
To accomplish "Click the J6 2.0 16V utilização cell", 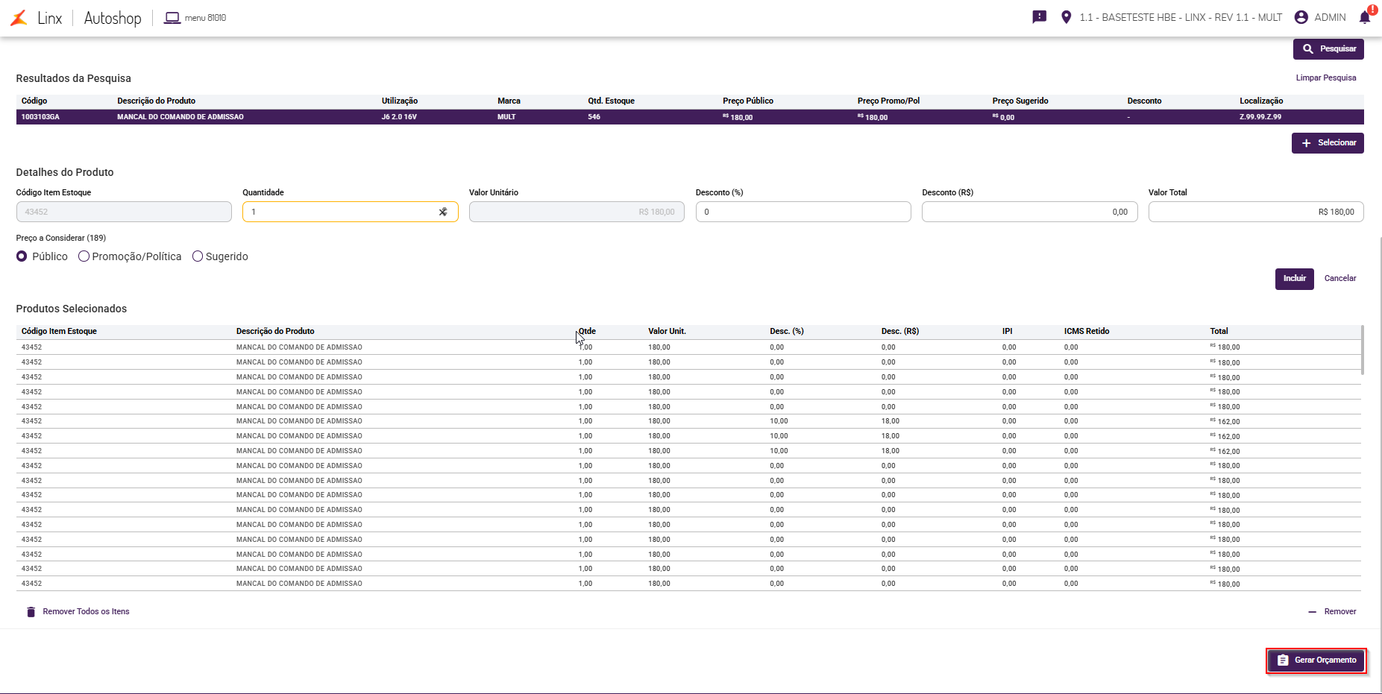I will [x=399, y=117].
